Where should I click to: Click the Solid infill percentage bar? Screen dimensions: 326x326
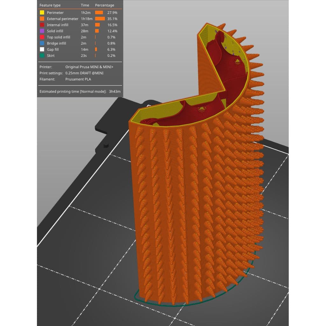click(x=97, y=31)
